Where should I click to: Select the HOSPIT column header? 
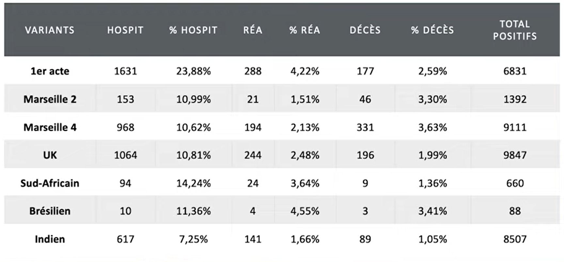tap(125, 30)
